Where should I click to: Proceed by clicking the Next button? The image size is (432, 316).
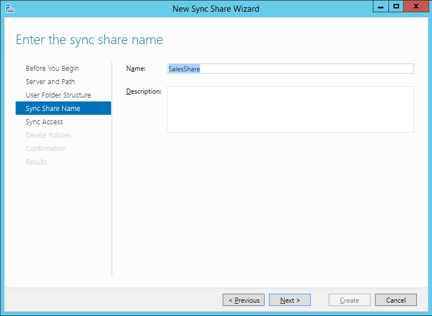[290, 300]
